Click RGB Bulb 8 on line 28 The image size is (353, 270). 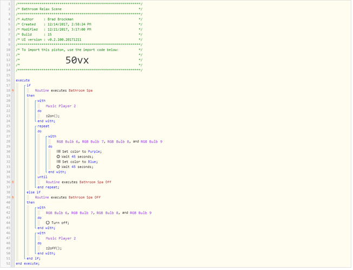click(118, 141)
